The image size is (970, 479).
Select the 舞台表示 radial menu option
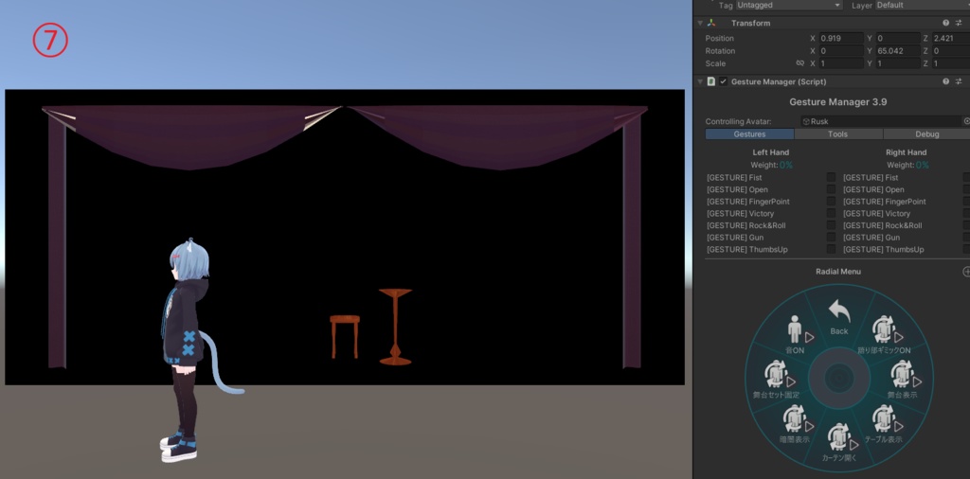tap(903, 379)
